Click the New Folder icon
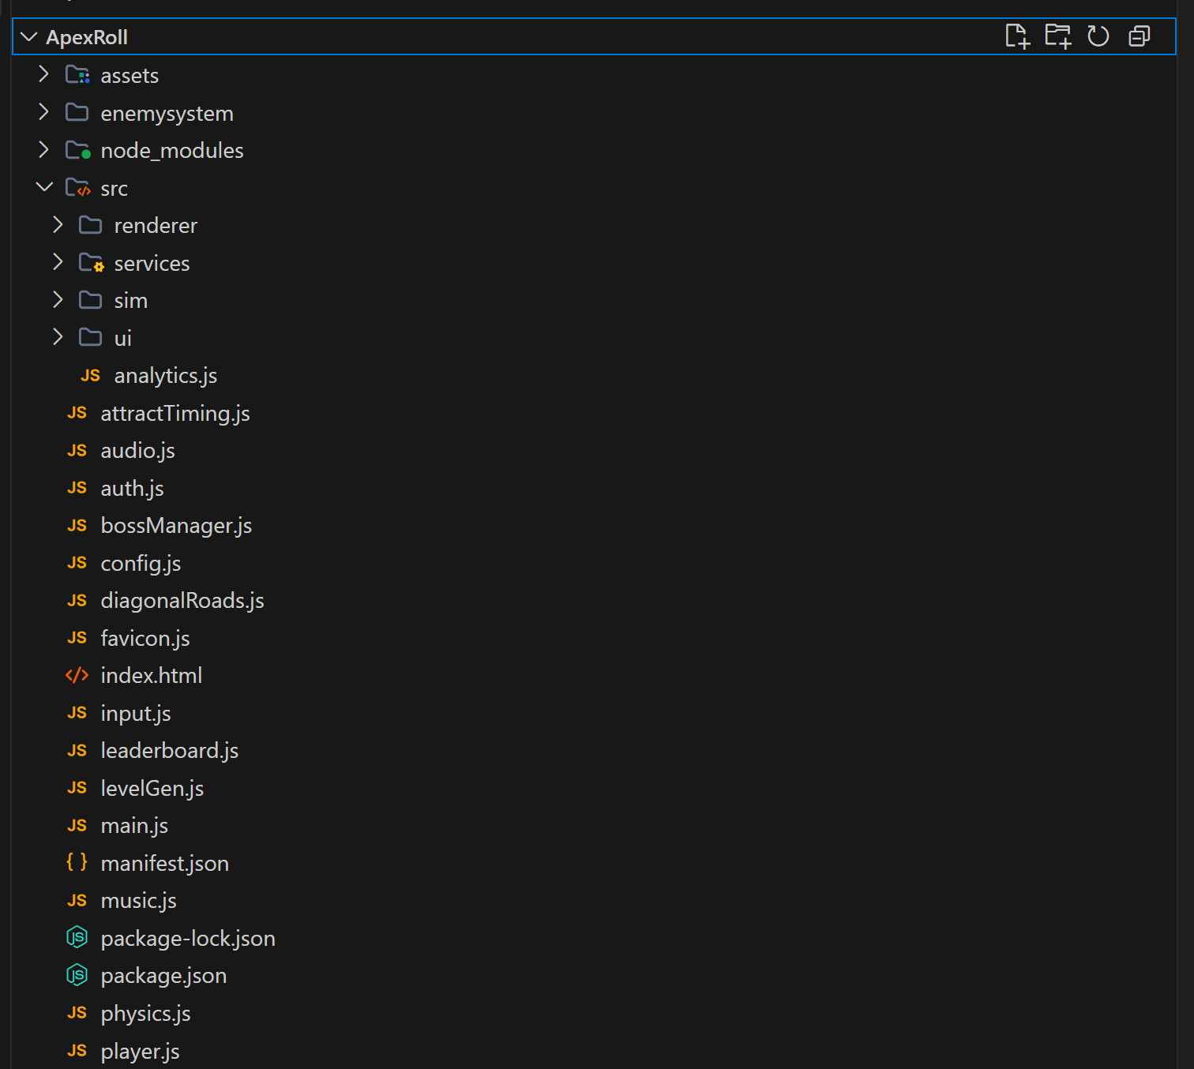The height and width of the screenshot is (1069, 1194). click(x=1058, y=36)
